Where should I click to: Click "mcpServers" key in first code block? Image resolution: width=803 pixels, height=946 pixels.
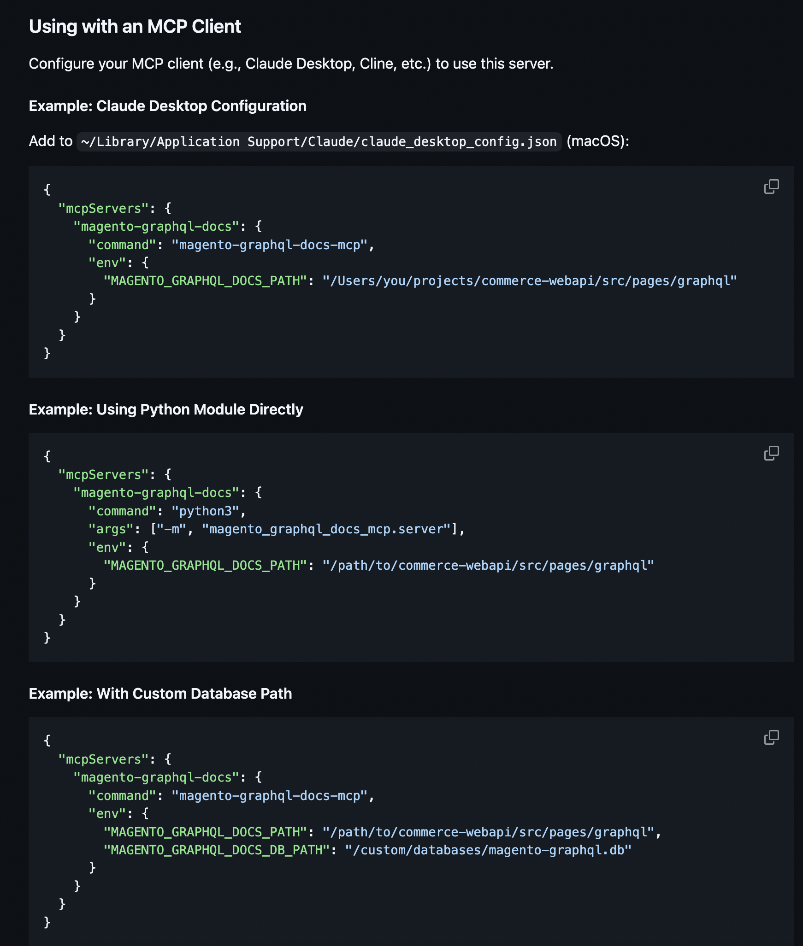(x=103, y=209)
